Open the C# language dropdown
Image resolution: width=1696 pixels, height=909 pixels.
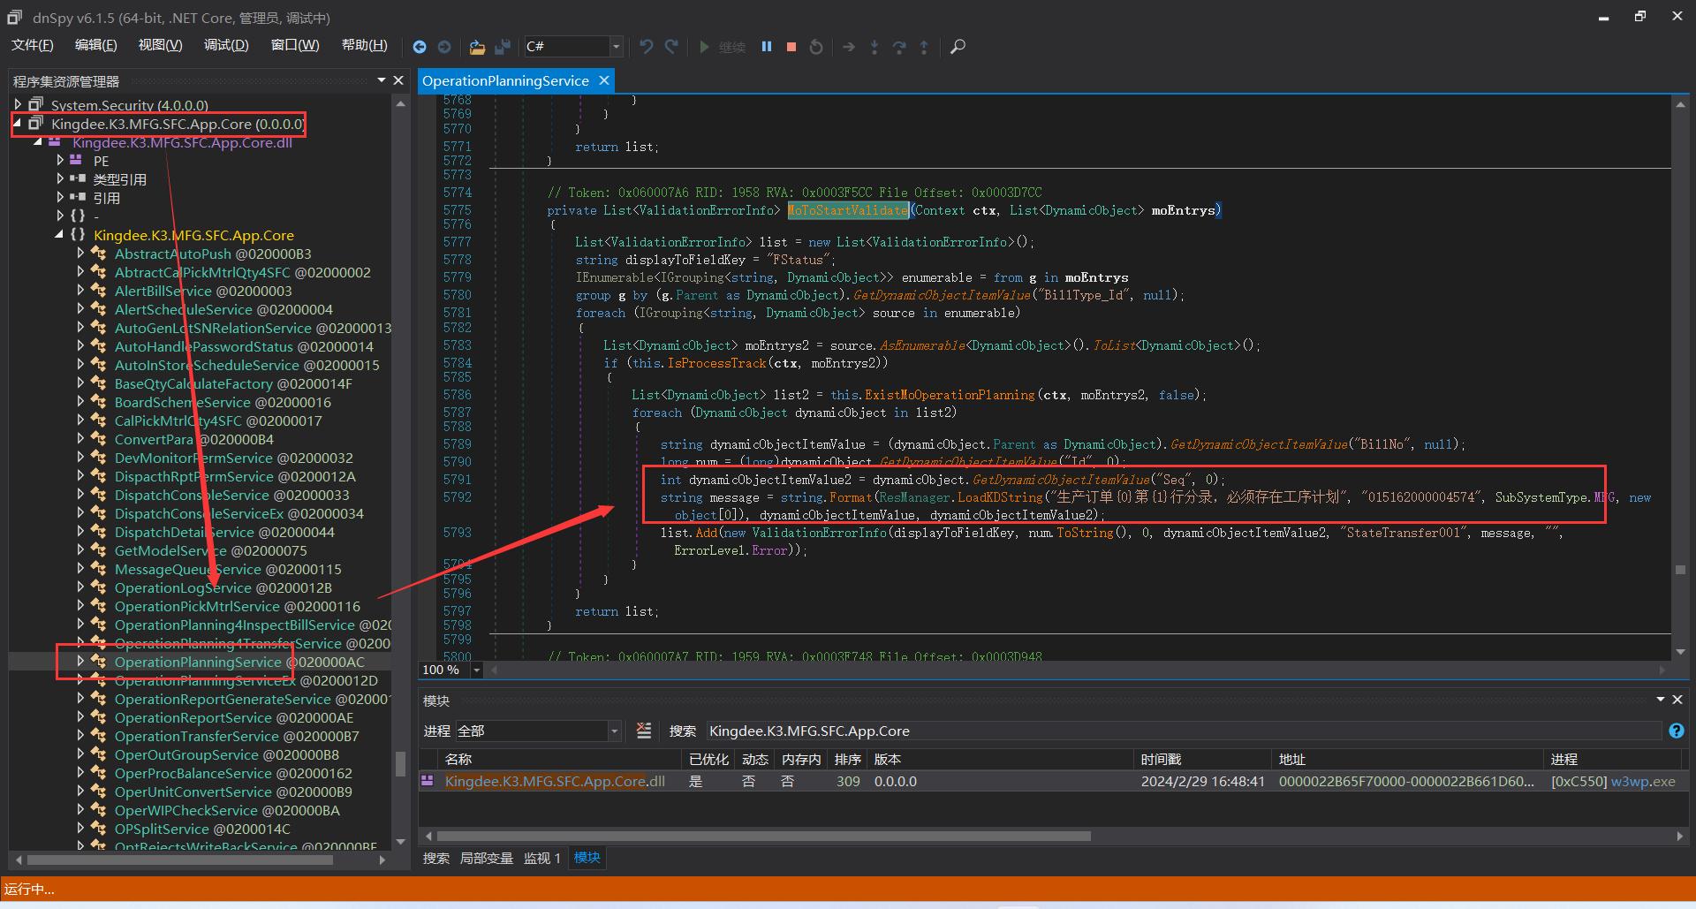tap(616, 47)
